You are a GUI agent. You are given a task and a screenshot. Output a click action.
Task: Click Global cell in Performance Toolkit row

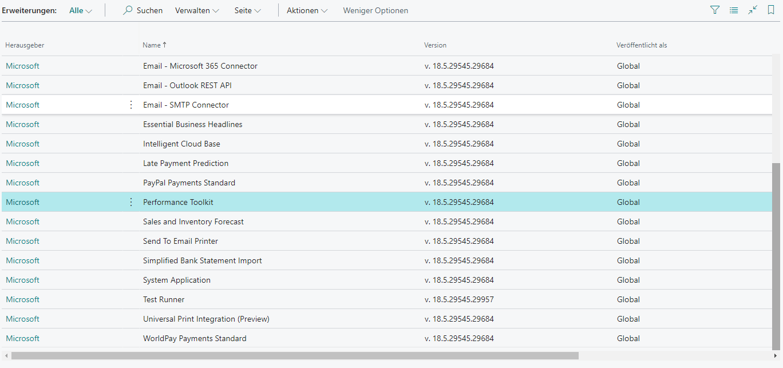628,202
